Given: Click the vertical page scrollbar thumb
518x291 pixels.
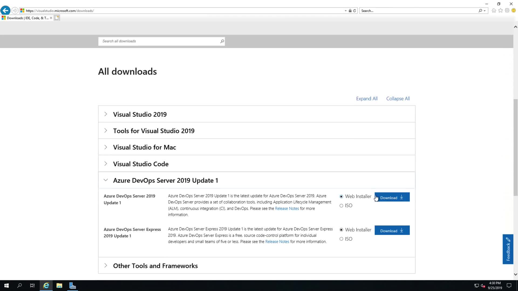Looking at the screenshot, I should [x=515, y=148].
